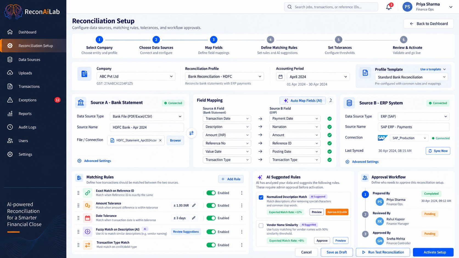Open options menu for Exact Match rule
The image size is (459, 258).
[x=242, y=193]
